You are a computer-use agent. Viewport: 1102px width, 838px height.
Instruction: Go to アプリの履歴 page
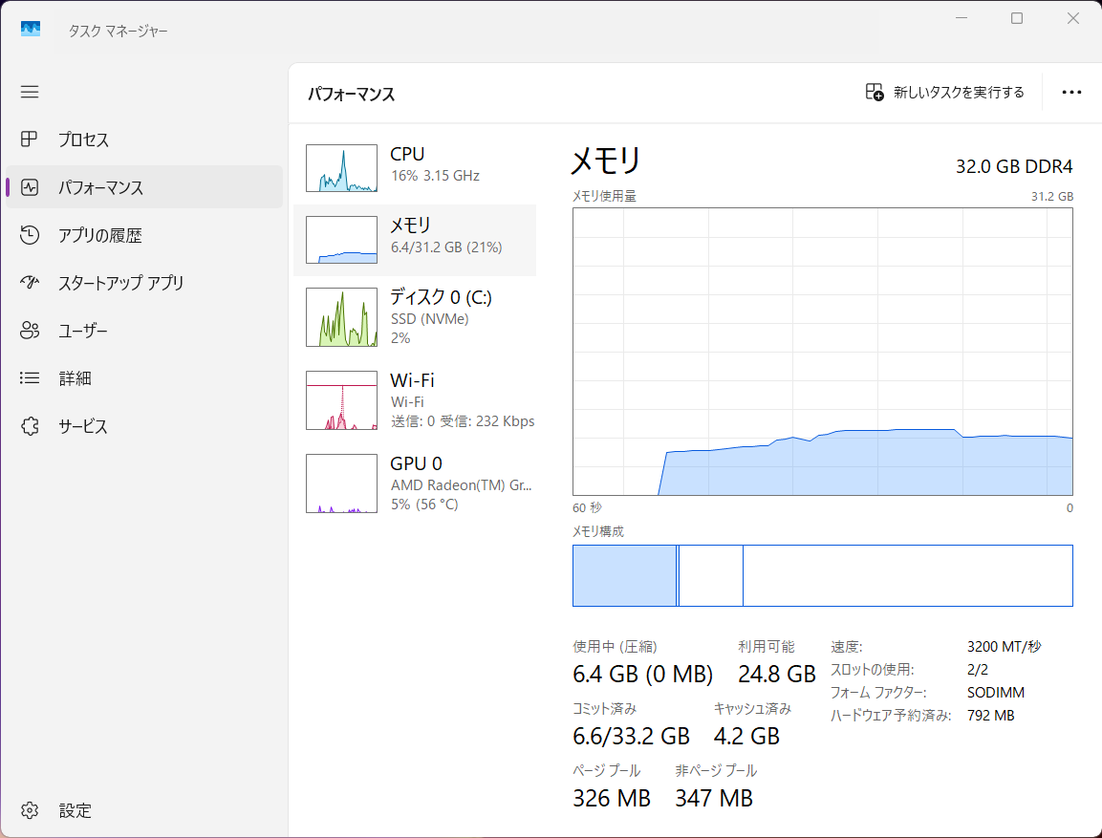click(144, 235)
